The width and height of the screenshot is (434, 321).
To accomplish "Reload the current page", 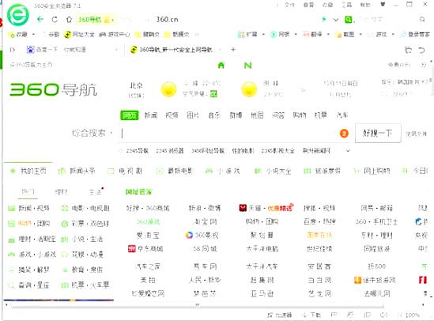I will (x=55, y=19).
